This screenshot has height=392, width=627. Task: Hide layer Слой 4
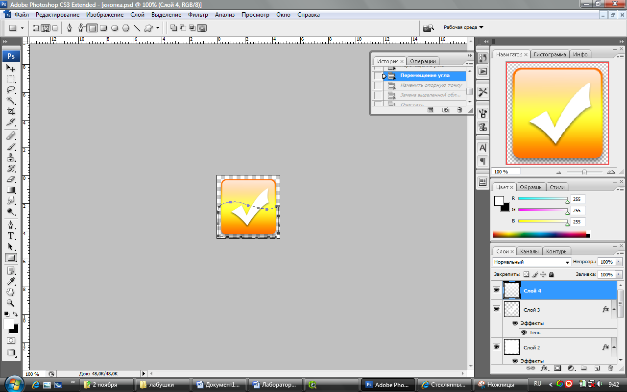pyautogui.click(x=496, y=290)
